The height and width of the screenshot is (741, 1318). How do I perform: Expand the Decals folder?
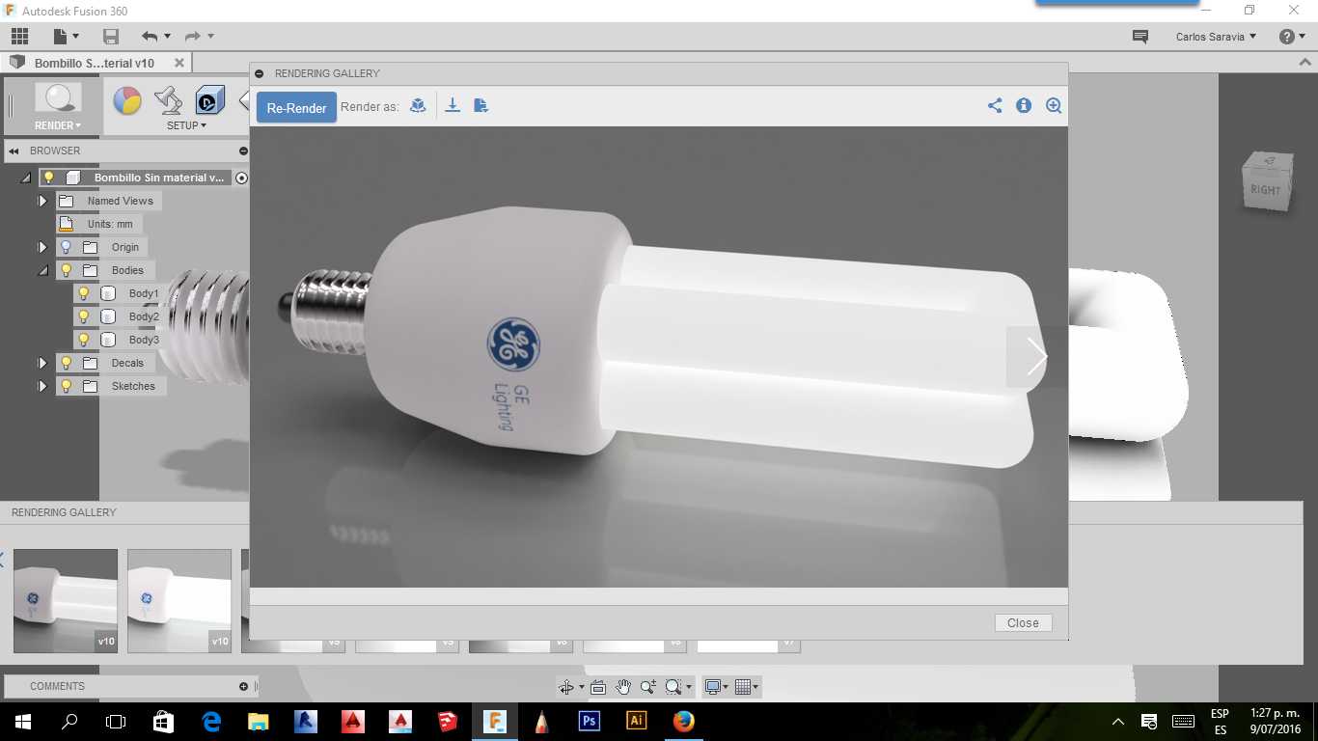click(42, 363)
